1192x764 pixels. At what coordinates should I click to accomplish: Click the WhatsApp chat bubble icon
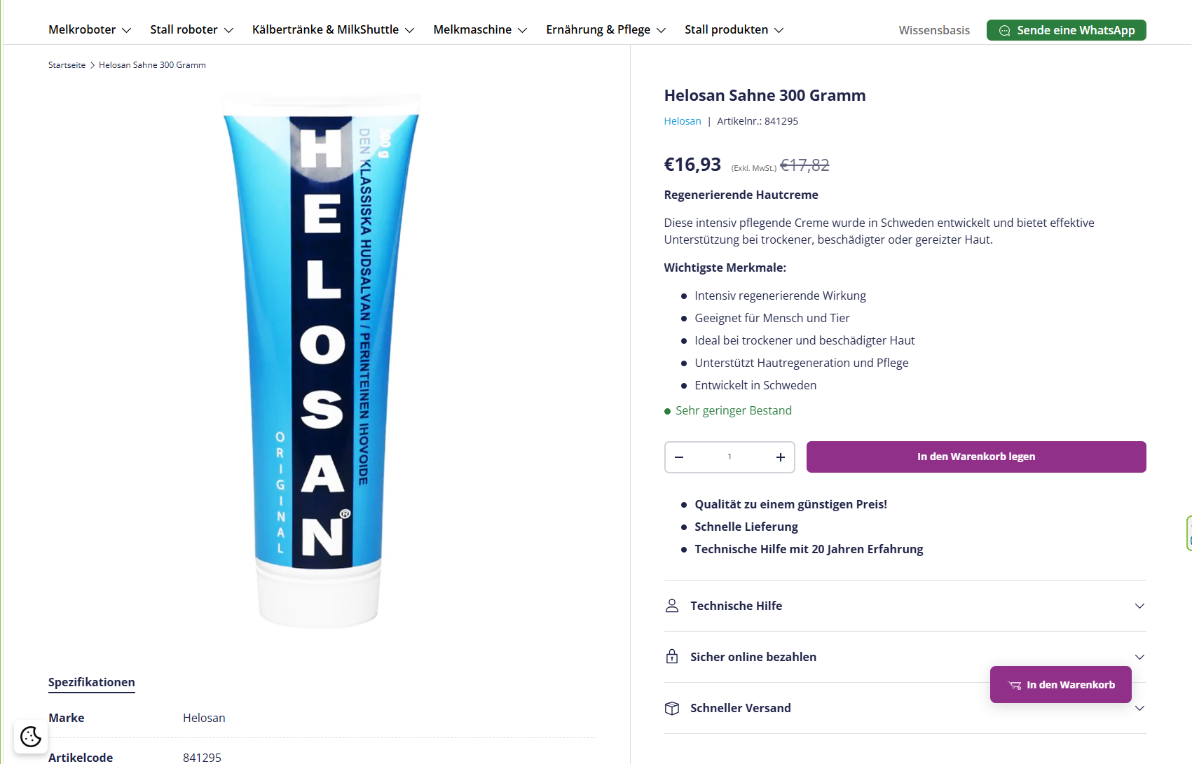[1004, 31]
